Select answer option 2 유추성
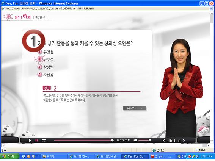This screenshot has width=215, height=161. [x=46, y=59]
